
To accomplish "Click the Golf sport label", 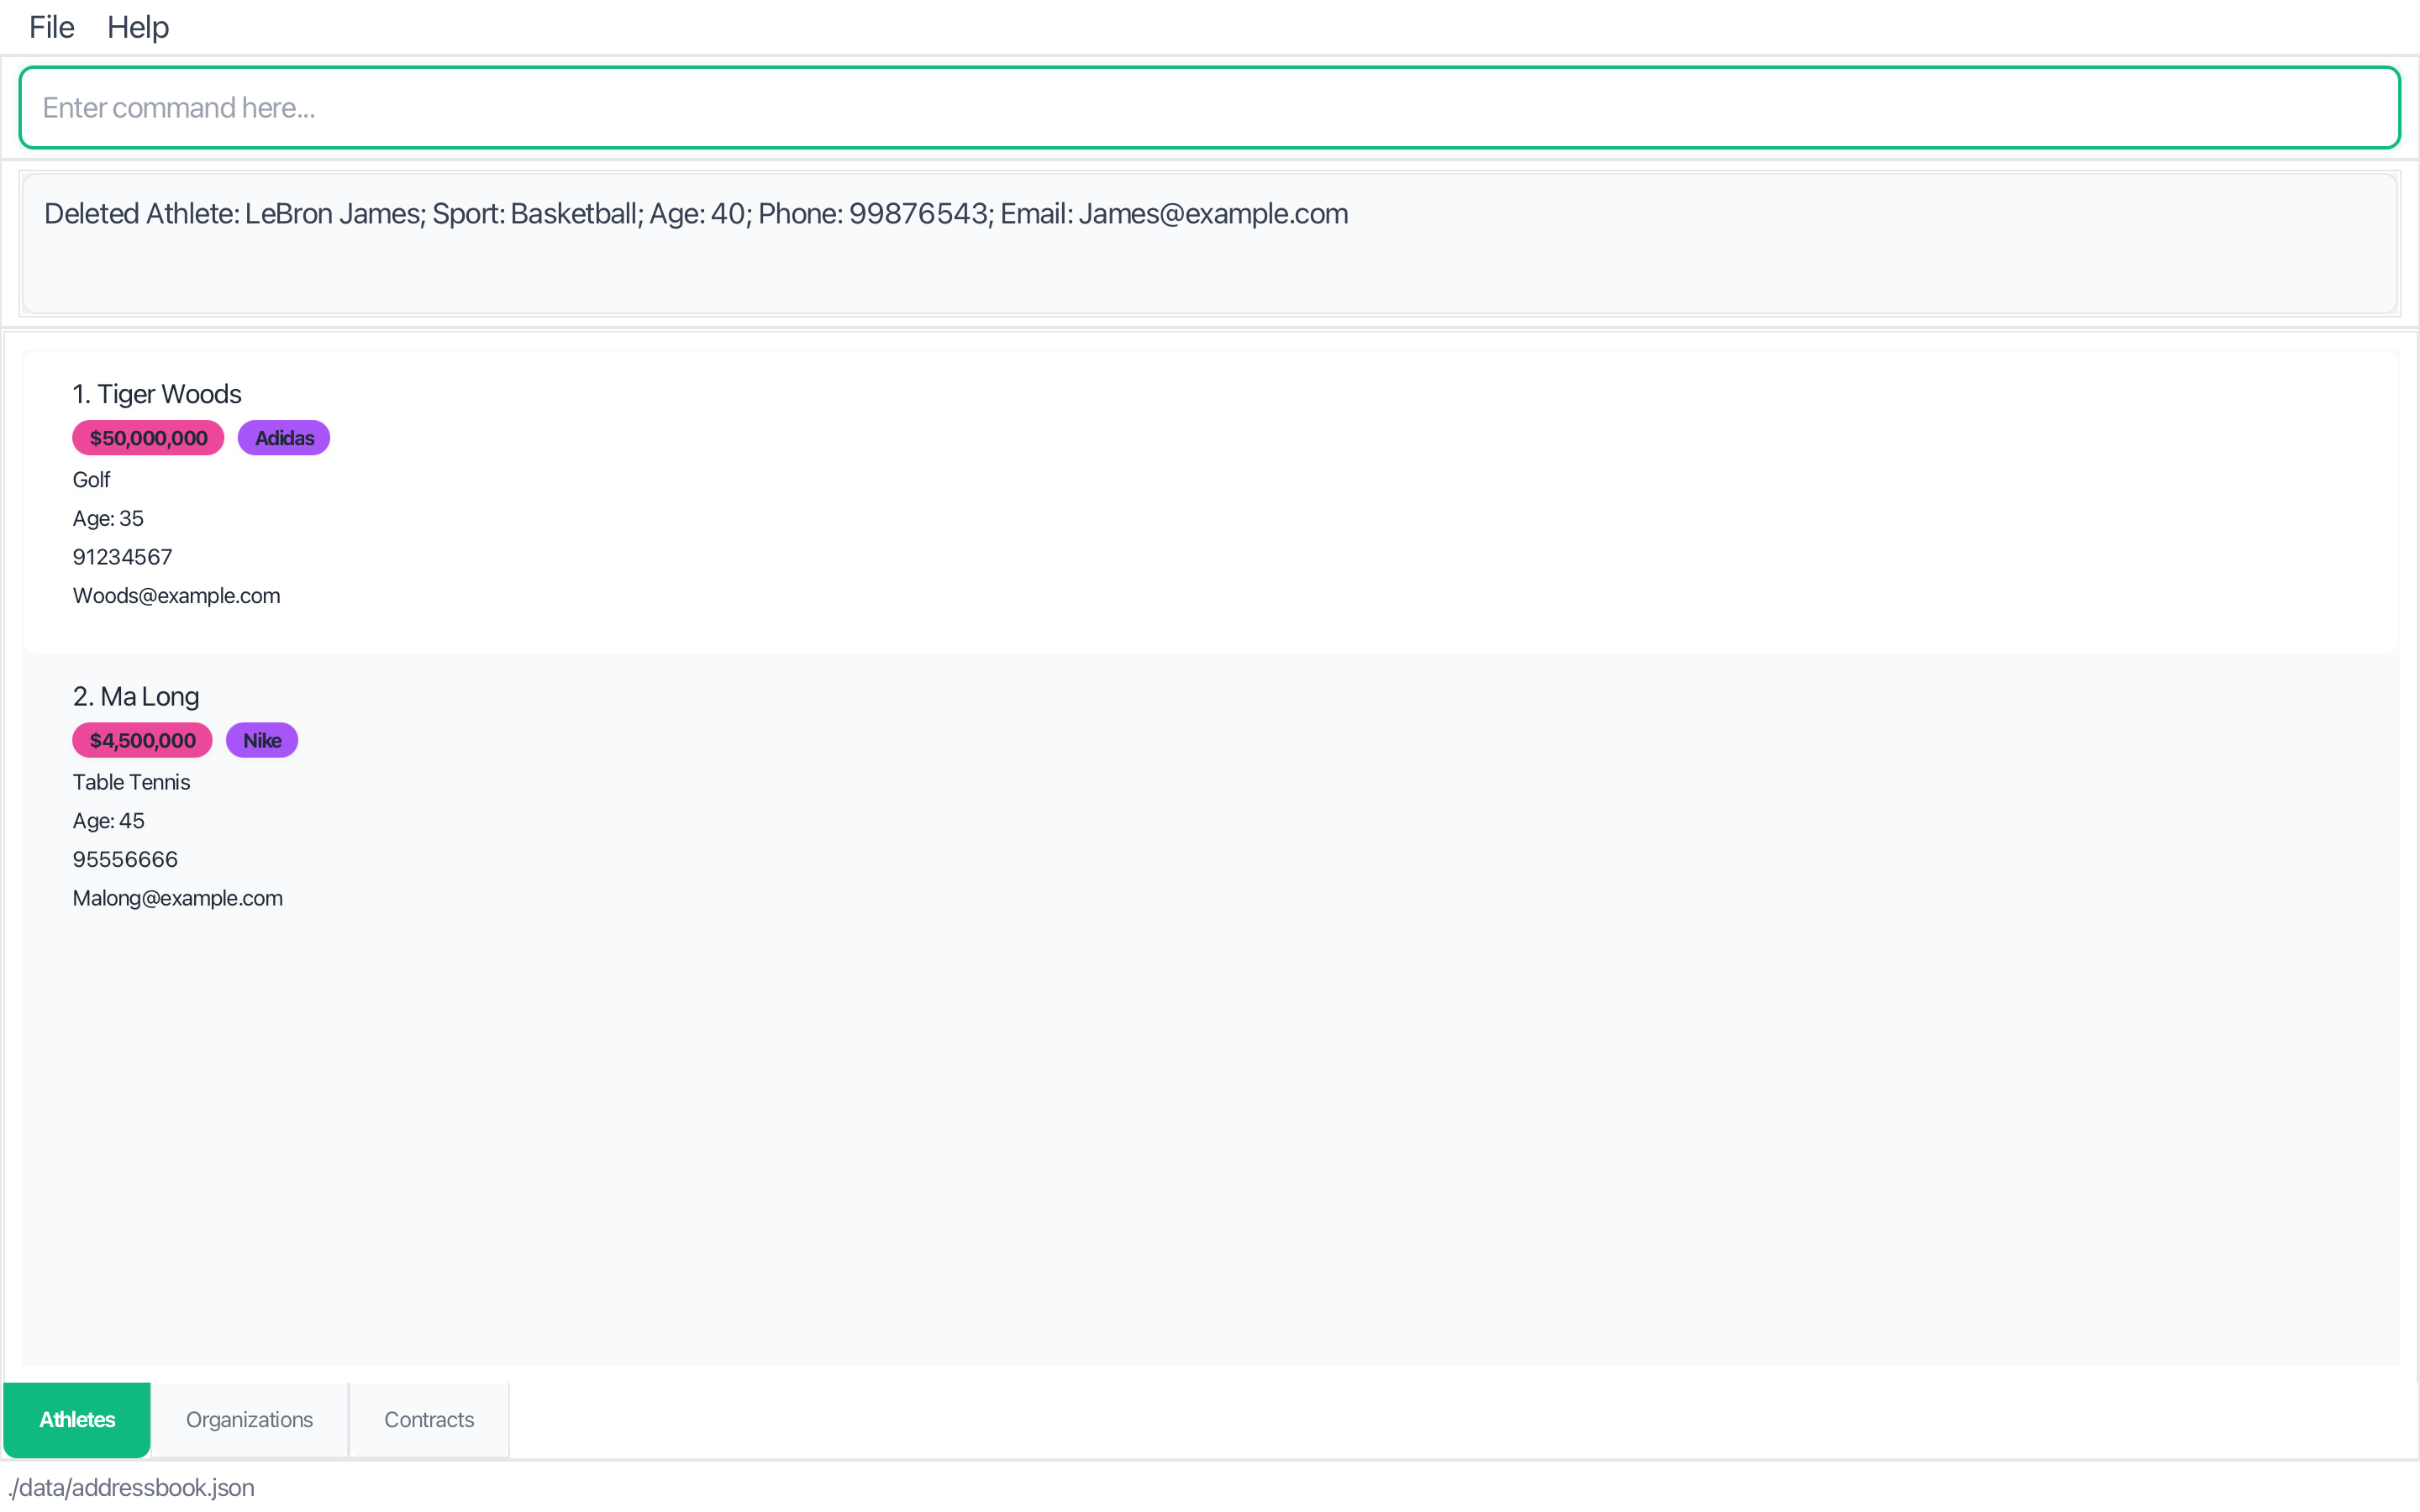I will 91,480.
